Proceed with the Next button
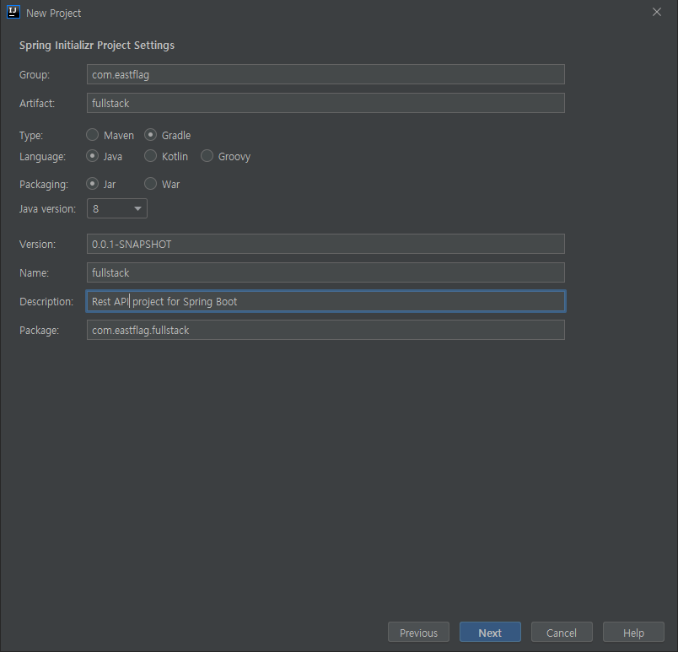The height and width of the screenshot is (652, 678). click(x=490, y=633)
